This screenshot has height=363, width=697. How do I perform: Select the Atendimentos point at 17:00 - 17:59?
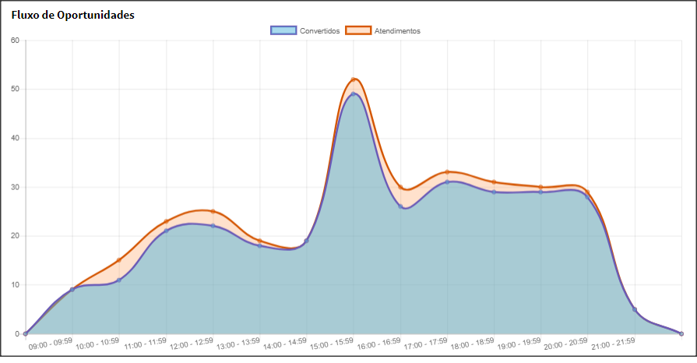click(x=447, y=172)
